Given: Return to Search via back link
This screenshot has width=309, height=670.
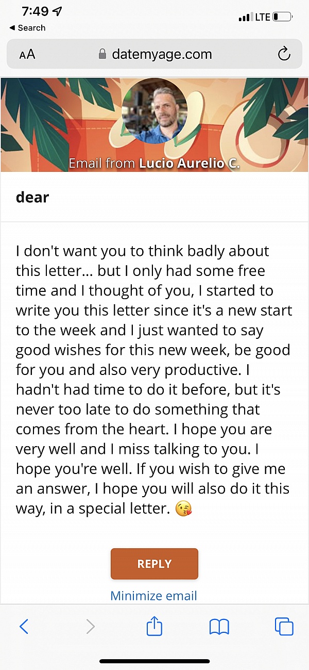Looking at the screenshot, I should coord(28,28).
